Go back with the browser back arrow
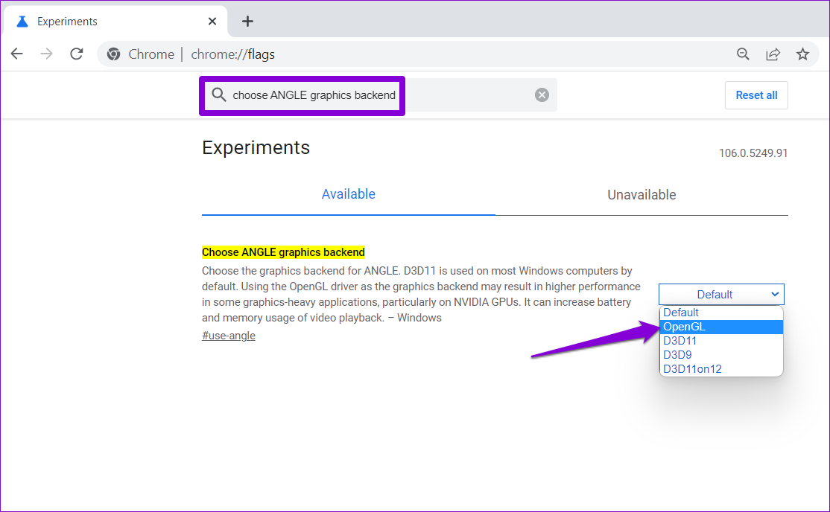830x512 pixels. pyautogui.click(x=17, y=54)
